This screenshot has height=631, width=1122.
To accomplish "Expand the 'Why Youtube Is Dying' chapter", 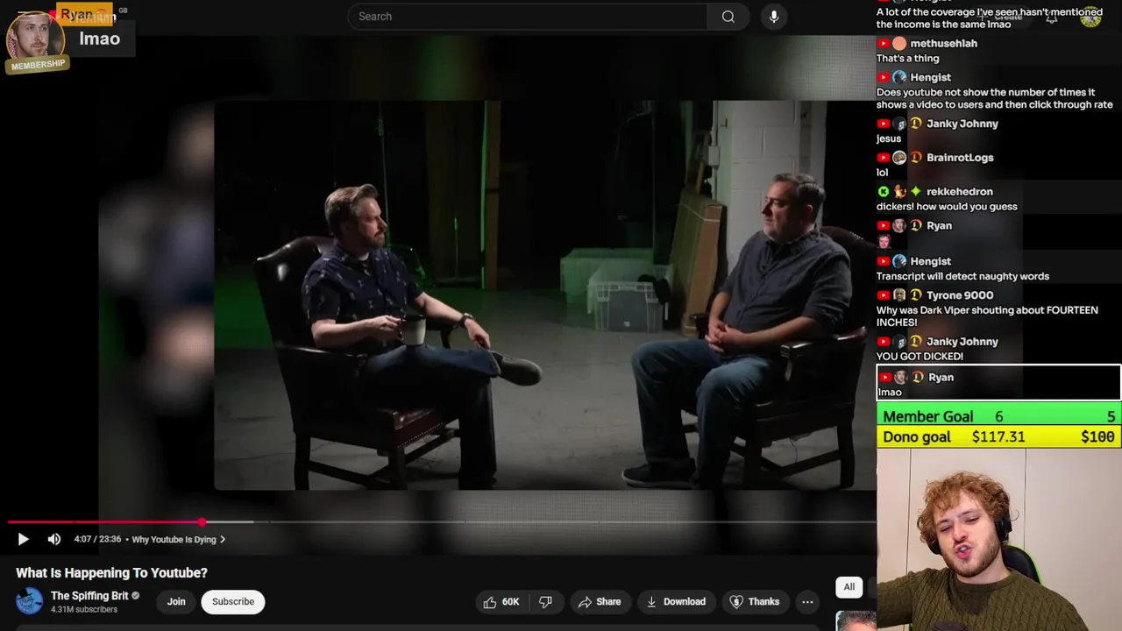I will 178,540.
